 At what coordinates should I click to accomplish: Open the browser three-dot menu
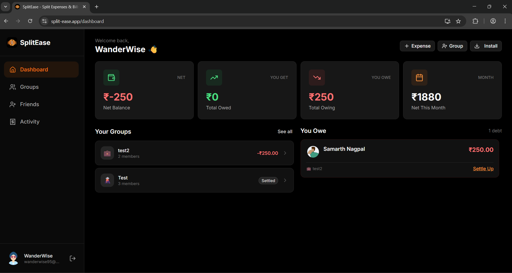point(505,21)
